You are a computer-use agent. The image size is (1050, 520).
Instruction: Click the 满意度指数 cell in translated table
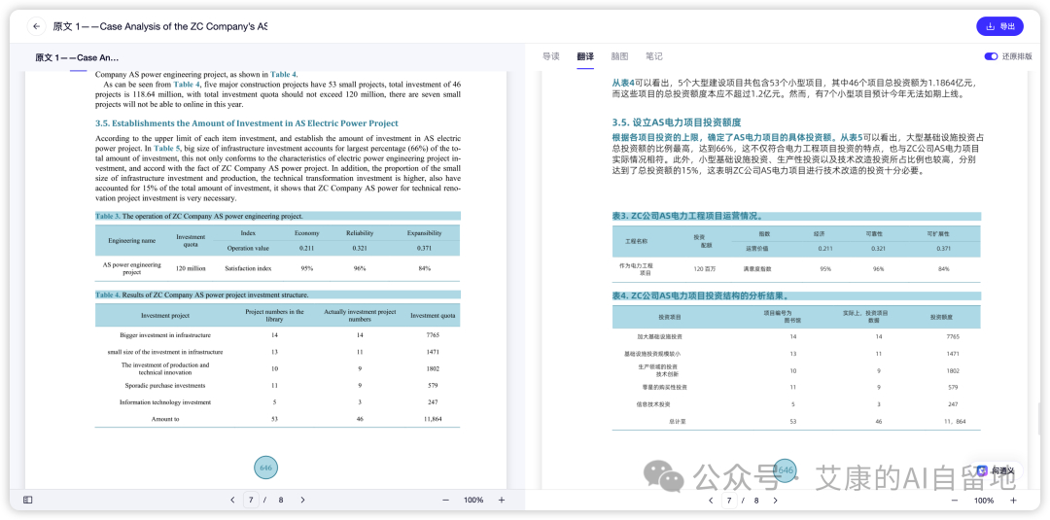(757, 268)
